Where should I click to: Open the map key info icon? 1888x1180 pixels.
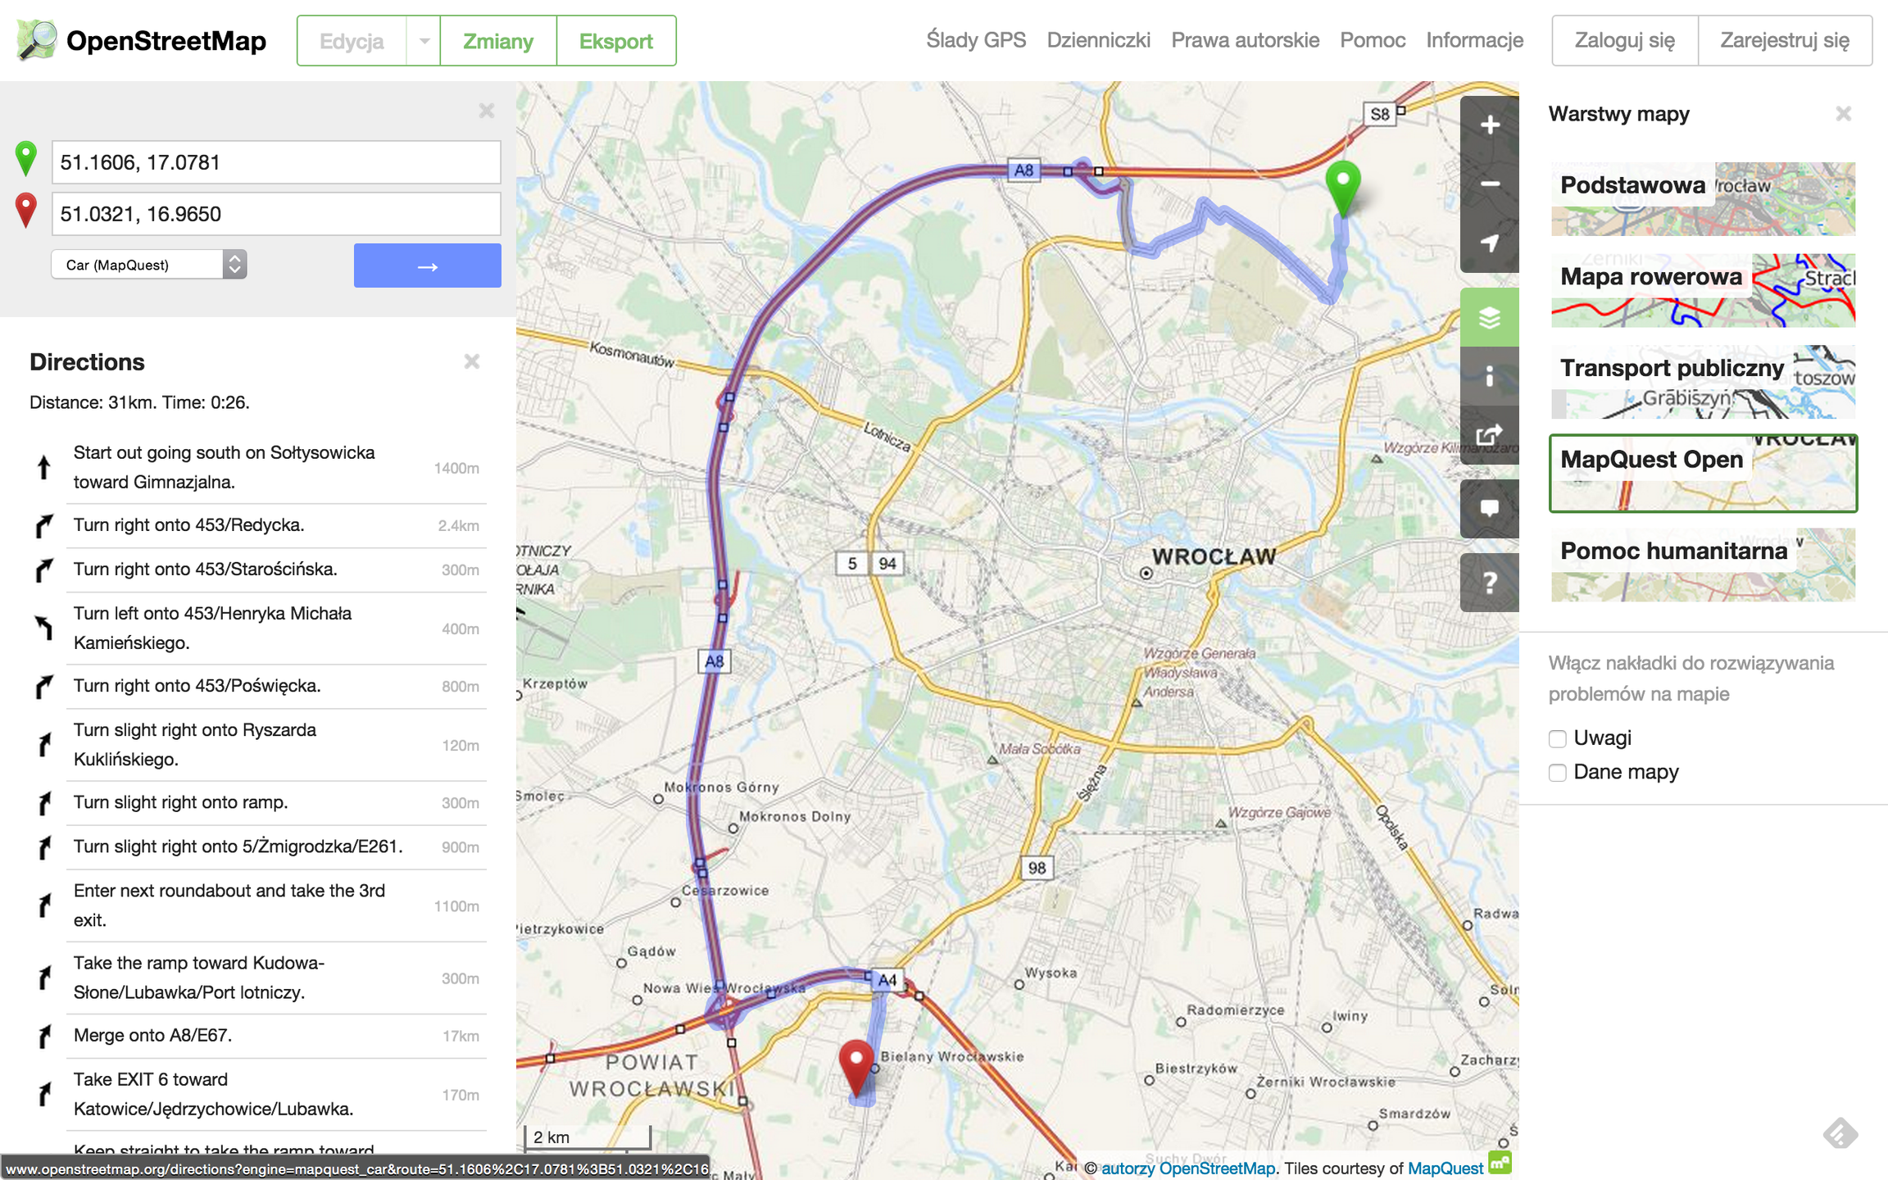coord(1490,376)
